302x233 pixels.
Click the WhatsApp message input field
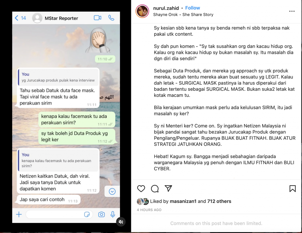click(59, 214)
